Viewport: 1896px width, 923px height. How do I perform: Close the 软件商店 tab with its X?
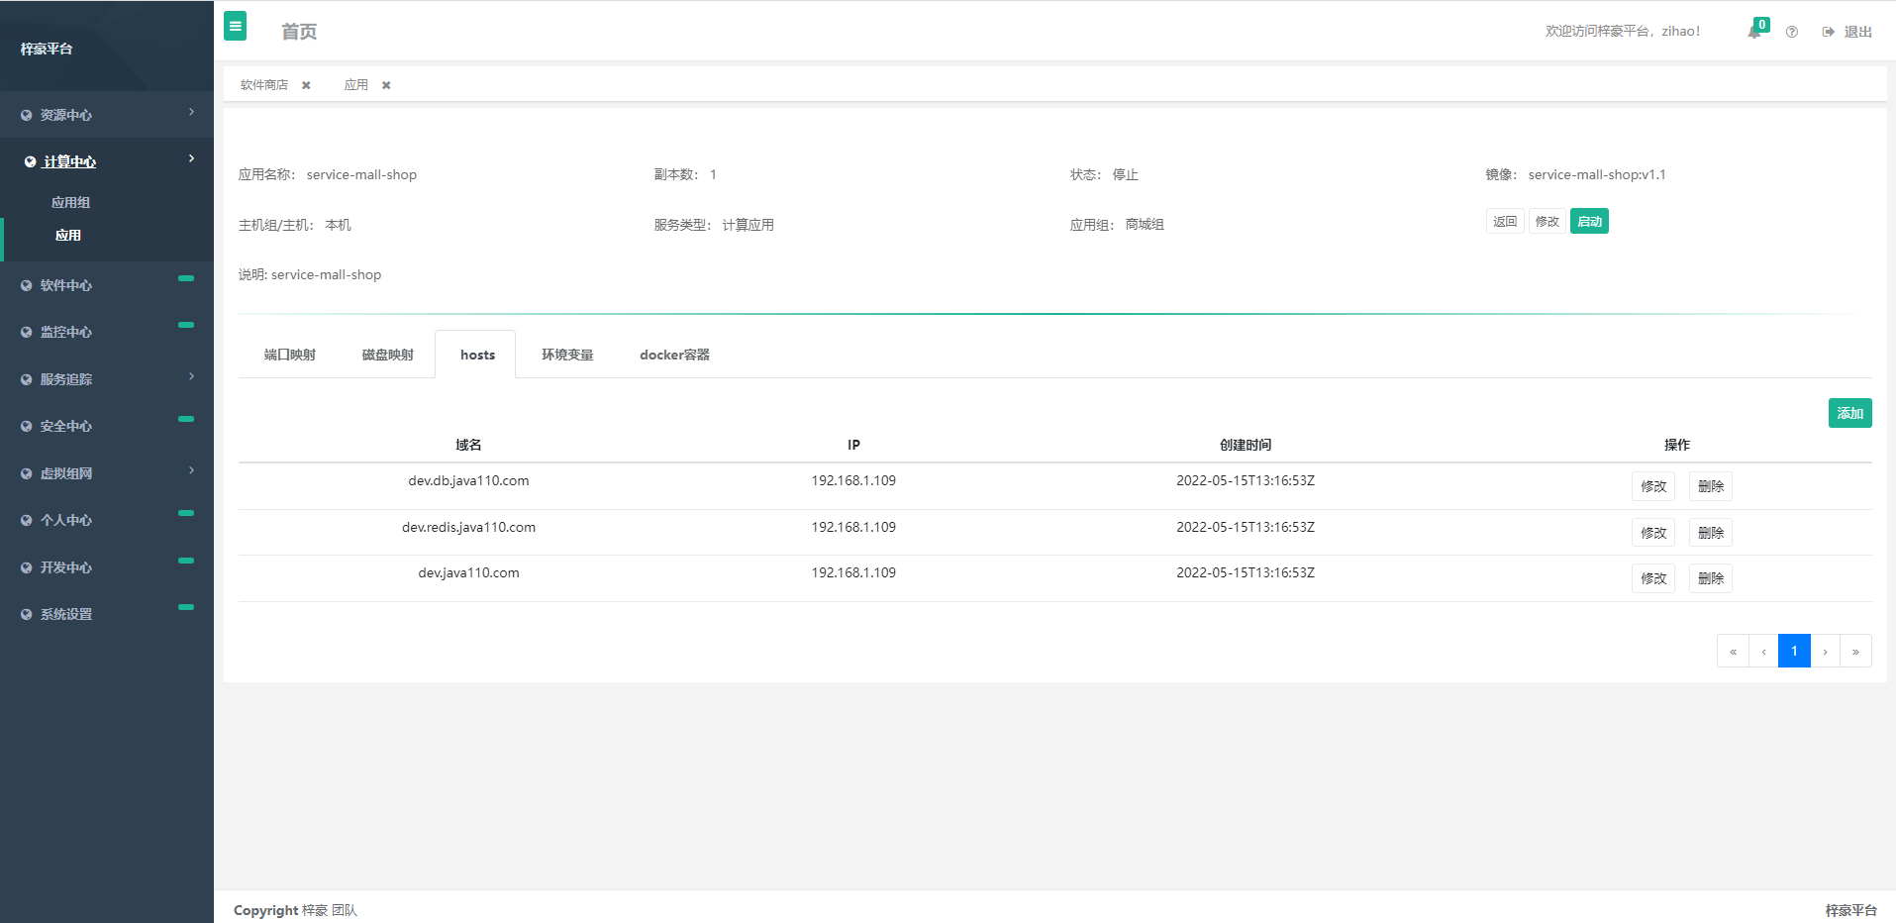pos(306,85)
